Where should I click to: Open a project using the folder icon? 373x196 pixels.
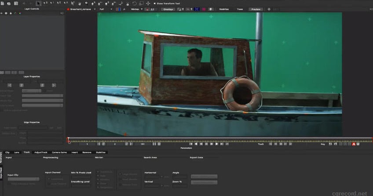pos(9,4)
